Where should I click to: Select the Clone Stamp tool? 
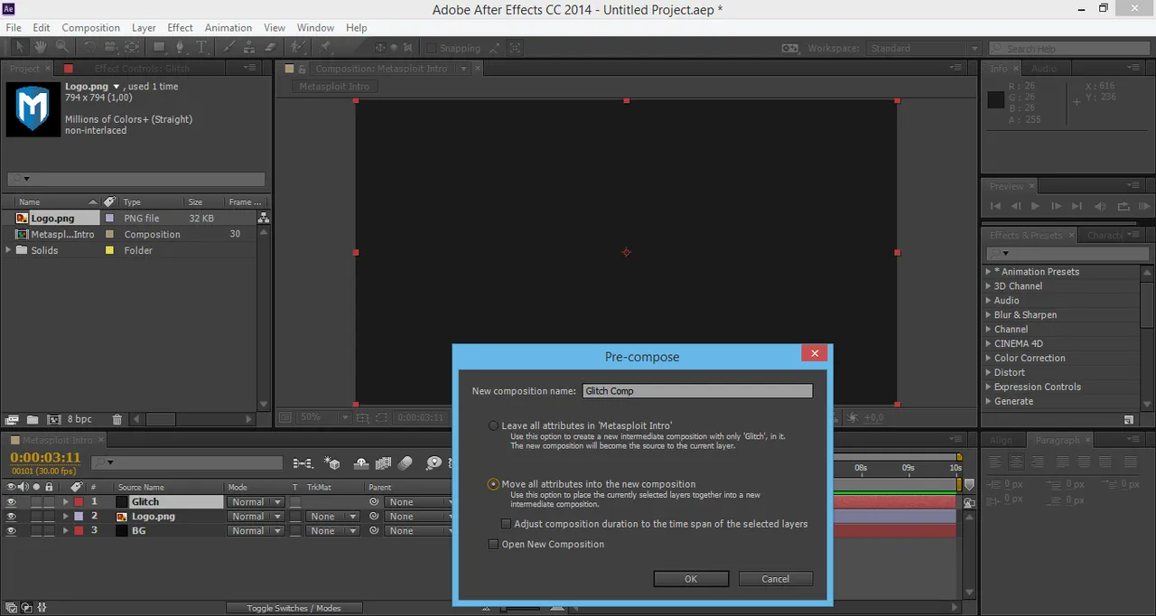pyautogui.click(x=249, y=47)
